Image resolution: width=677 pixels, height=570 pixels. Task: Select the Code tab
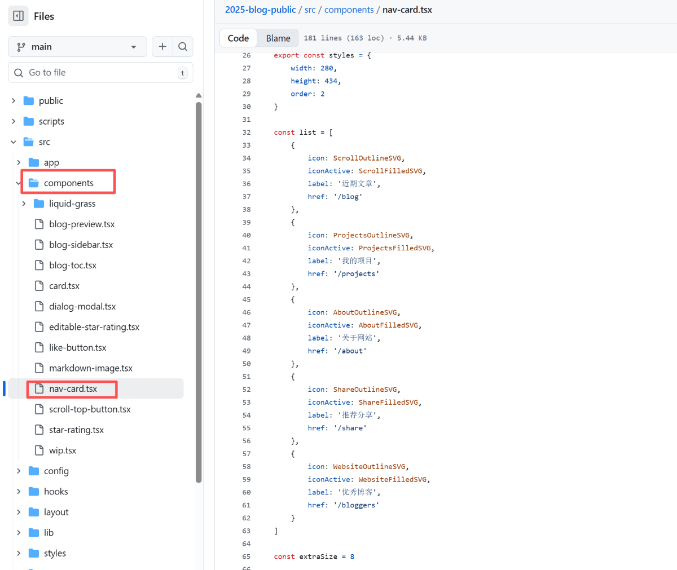tap(238, 38)
